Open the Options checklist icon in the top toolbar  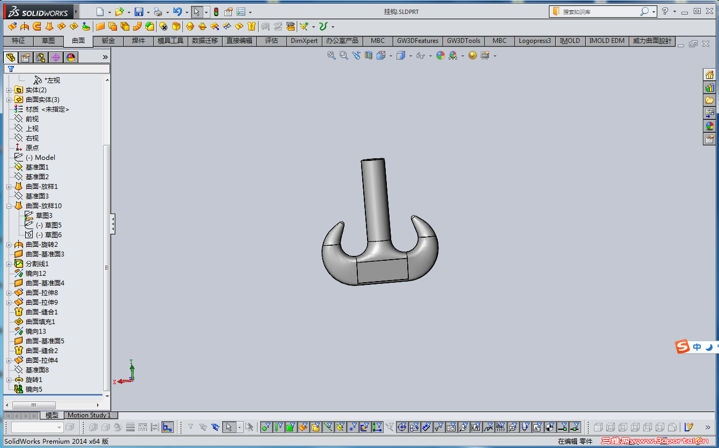(x=241, y=12)
